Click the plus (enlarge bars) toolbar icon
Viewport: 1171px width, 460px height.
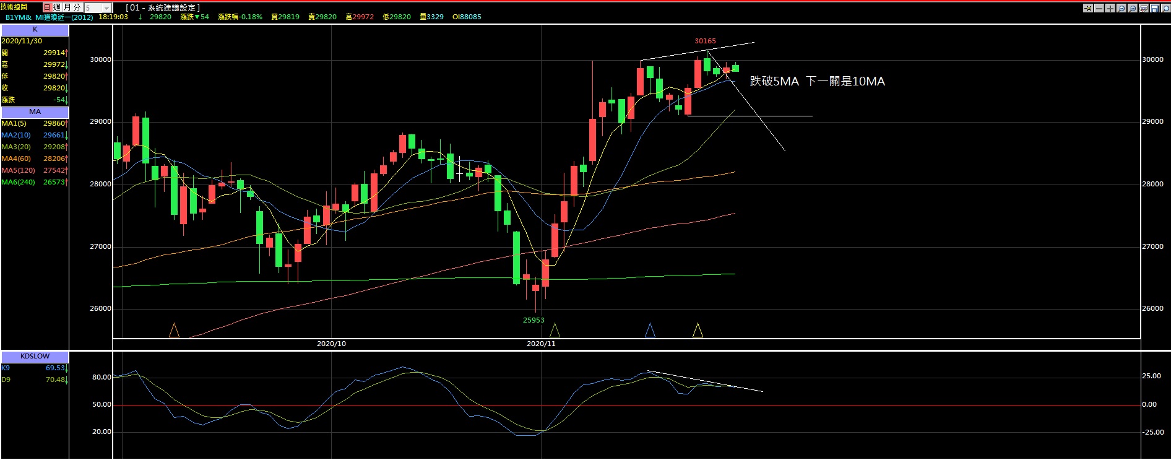pos(1110,8)
